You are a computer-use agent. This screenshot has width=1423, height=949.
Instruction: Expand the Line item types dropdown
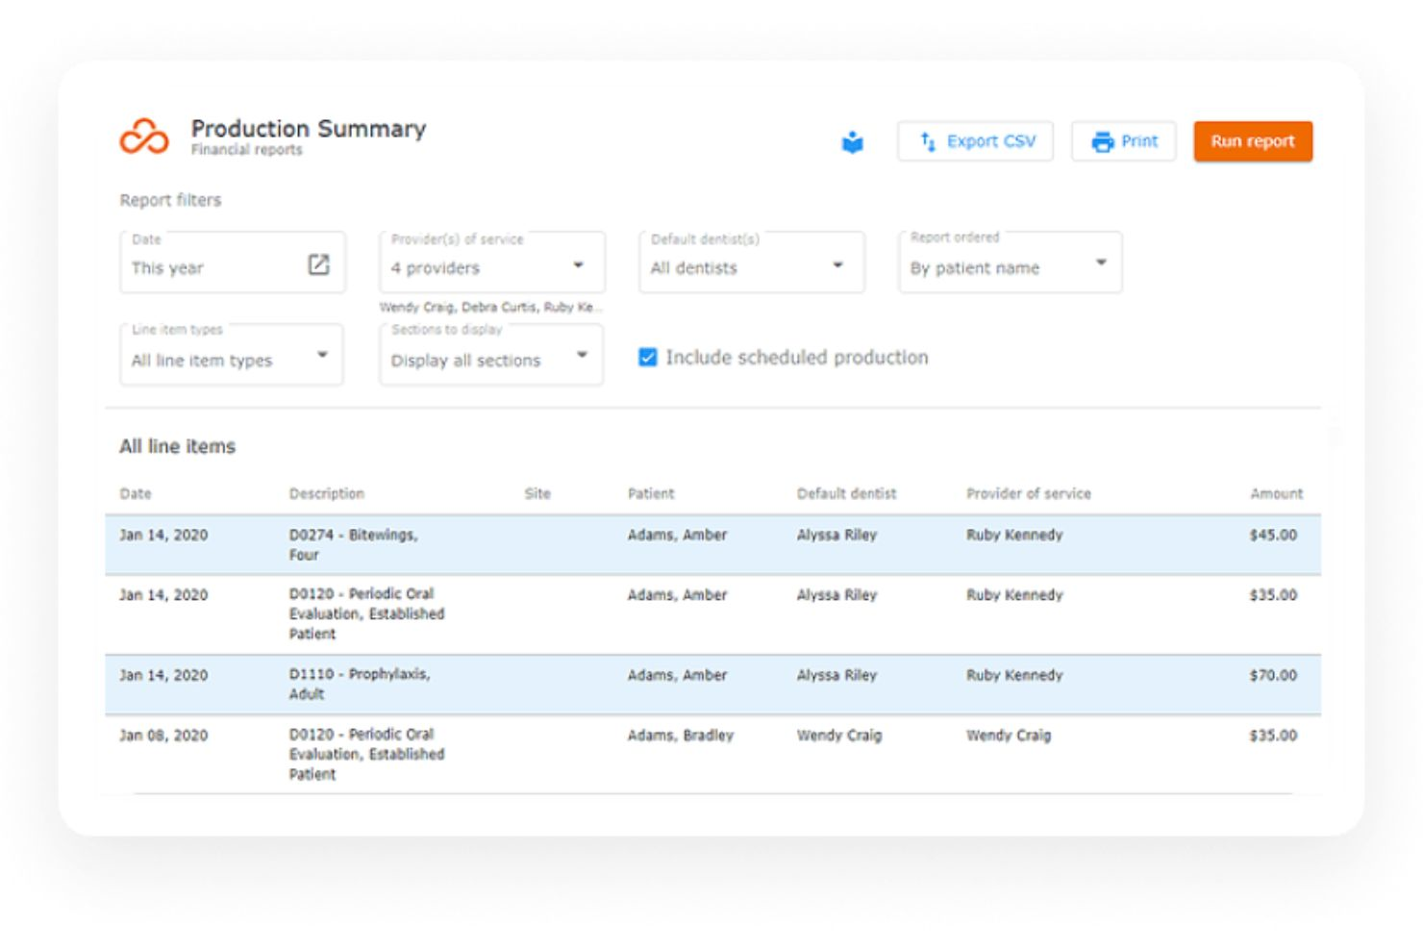click(x=231, y=354)
